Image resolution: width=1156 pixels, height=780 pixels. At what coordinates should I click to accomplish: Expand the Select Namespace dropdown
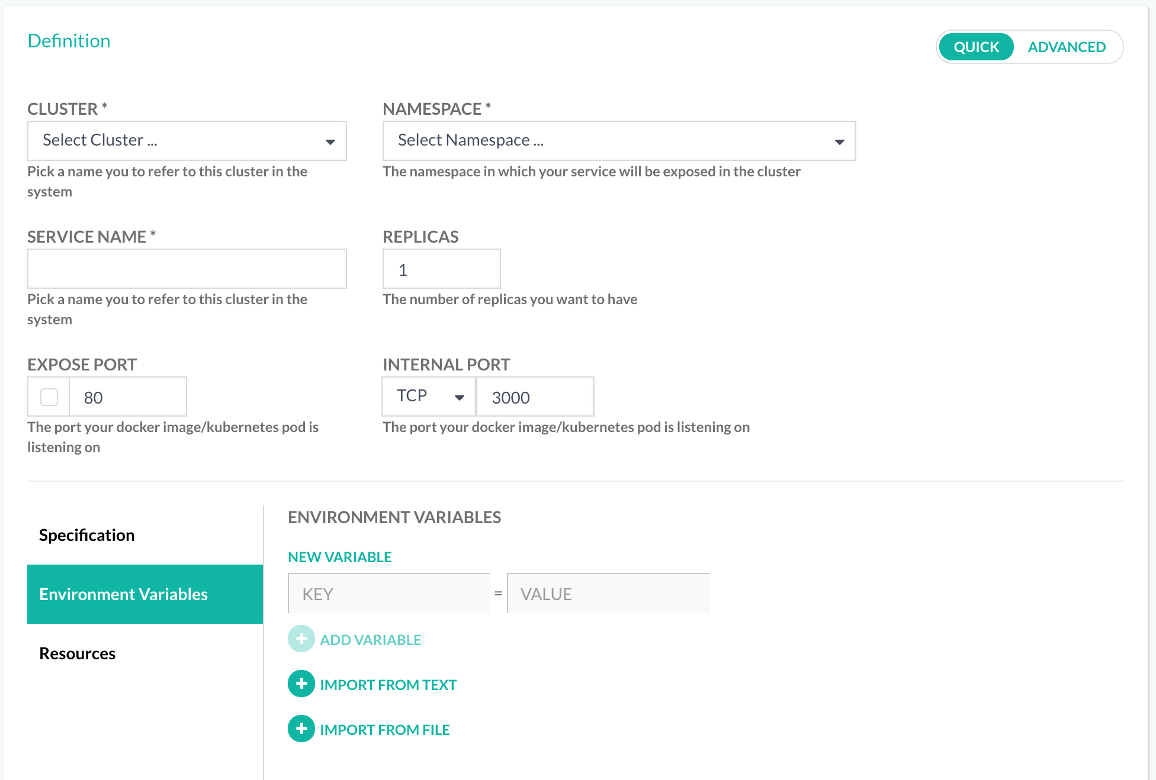[619, 141]
